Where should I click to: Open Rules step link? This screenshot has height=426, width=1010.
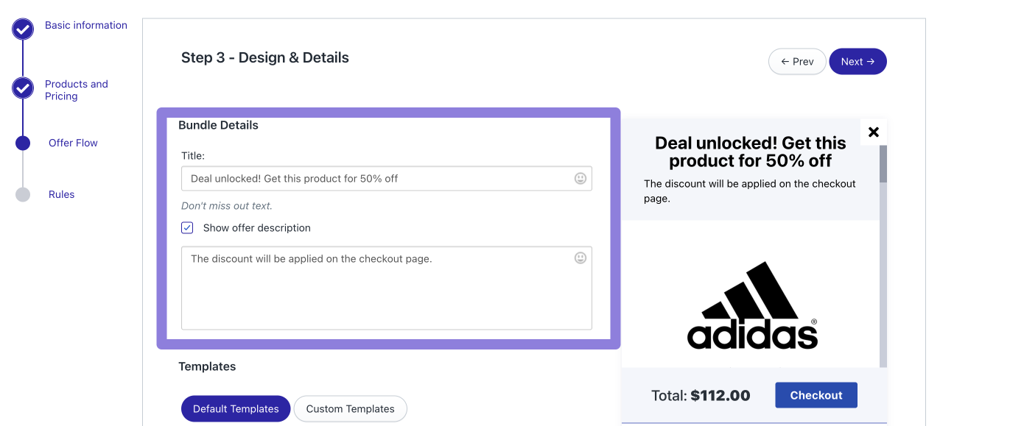pos(62,194)
